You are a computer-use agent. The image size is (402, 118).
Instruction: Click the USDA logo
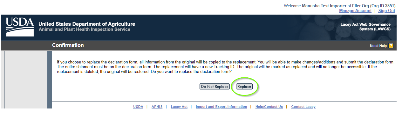(x=20, y=27)
